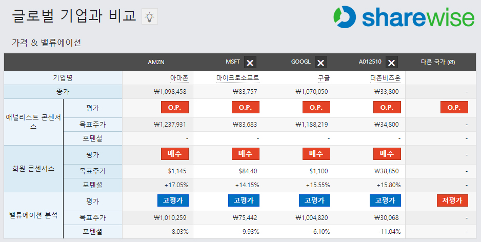Select the MSFT column header text
The image size is (481, 242).
(233, 62)
